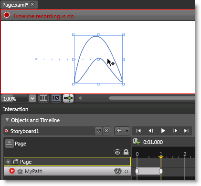
Task: Select the Interaction panel tab
Action: pos(16,109)
